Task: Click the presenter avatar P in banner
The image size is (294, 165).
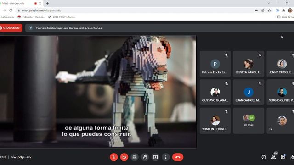Action: pyautogui.click(x=31, y=28)
